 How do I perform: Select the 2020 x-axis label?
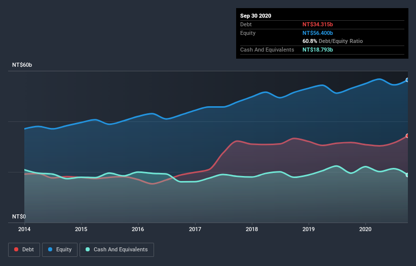pos(365,229)
